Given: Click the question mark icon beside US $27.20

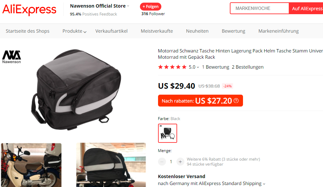Looking at the screenshot, I should [x=236, y=101].
